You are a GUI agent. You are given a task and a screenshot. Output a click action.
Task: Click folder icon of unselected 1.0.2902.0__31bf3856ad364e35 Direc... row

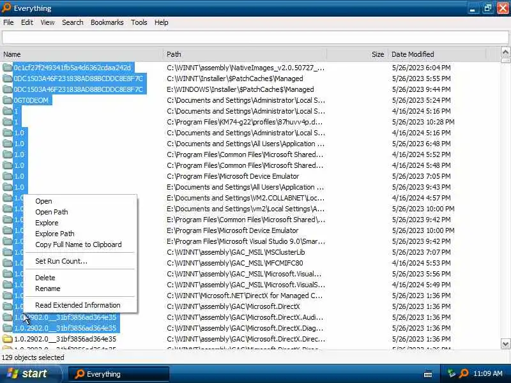7,339
